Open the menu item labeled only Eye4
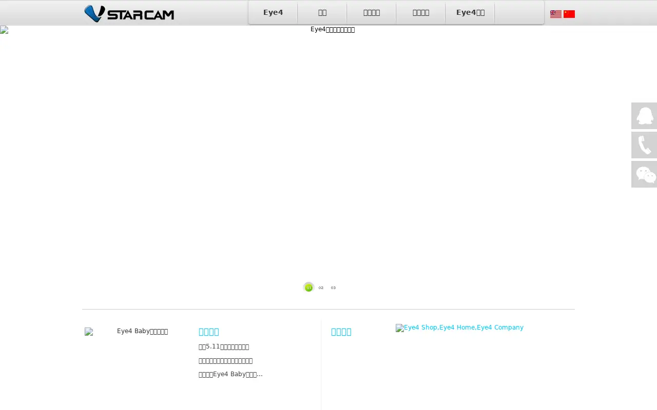The width and height of the screenshot is (657, 410). pyautogui.click(x=273, y=13)
